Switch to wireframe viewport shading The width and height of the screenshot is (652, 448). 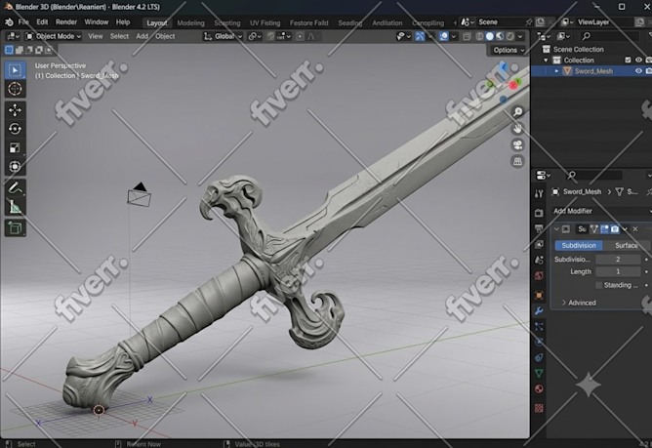point(479,36)
